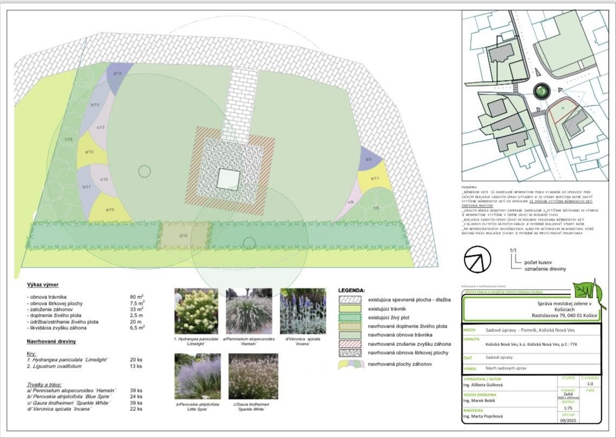Click navrhované zrušenie zvyšku záhona swatch
The width and height of the screenshot is (616, 438).
[x=351, y=344]
